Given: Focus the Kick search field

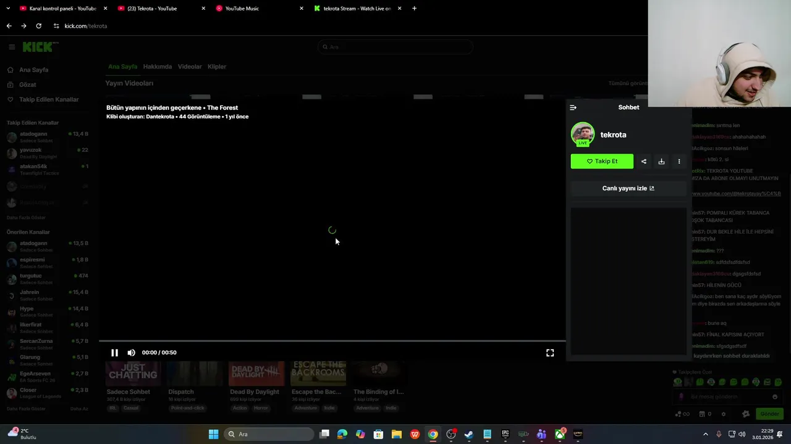Looking at the screenshot, I should click(395, 47).
